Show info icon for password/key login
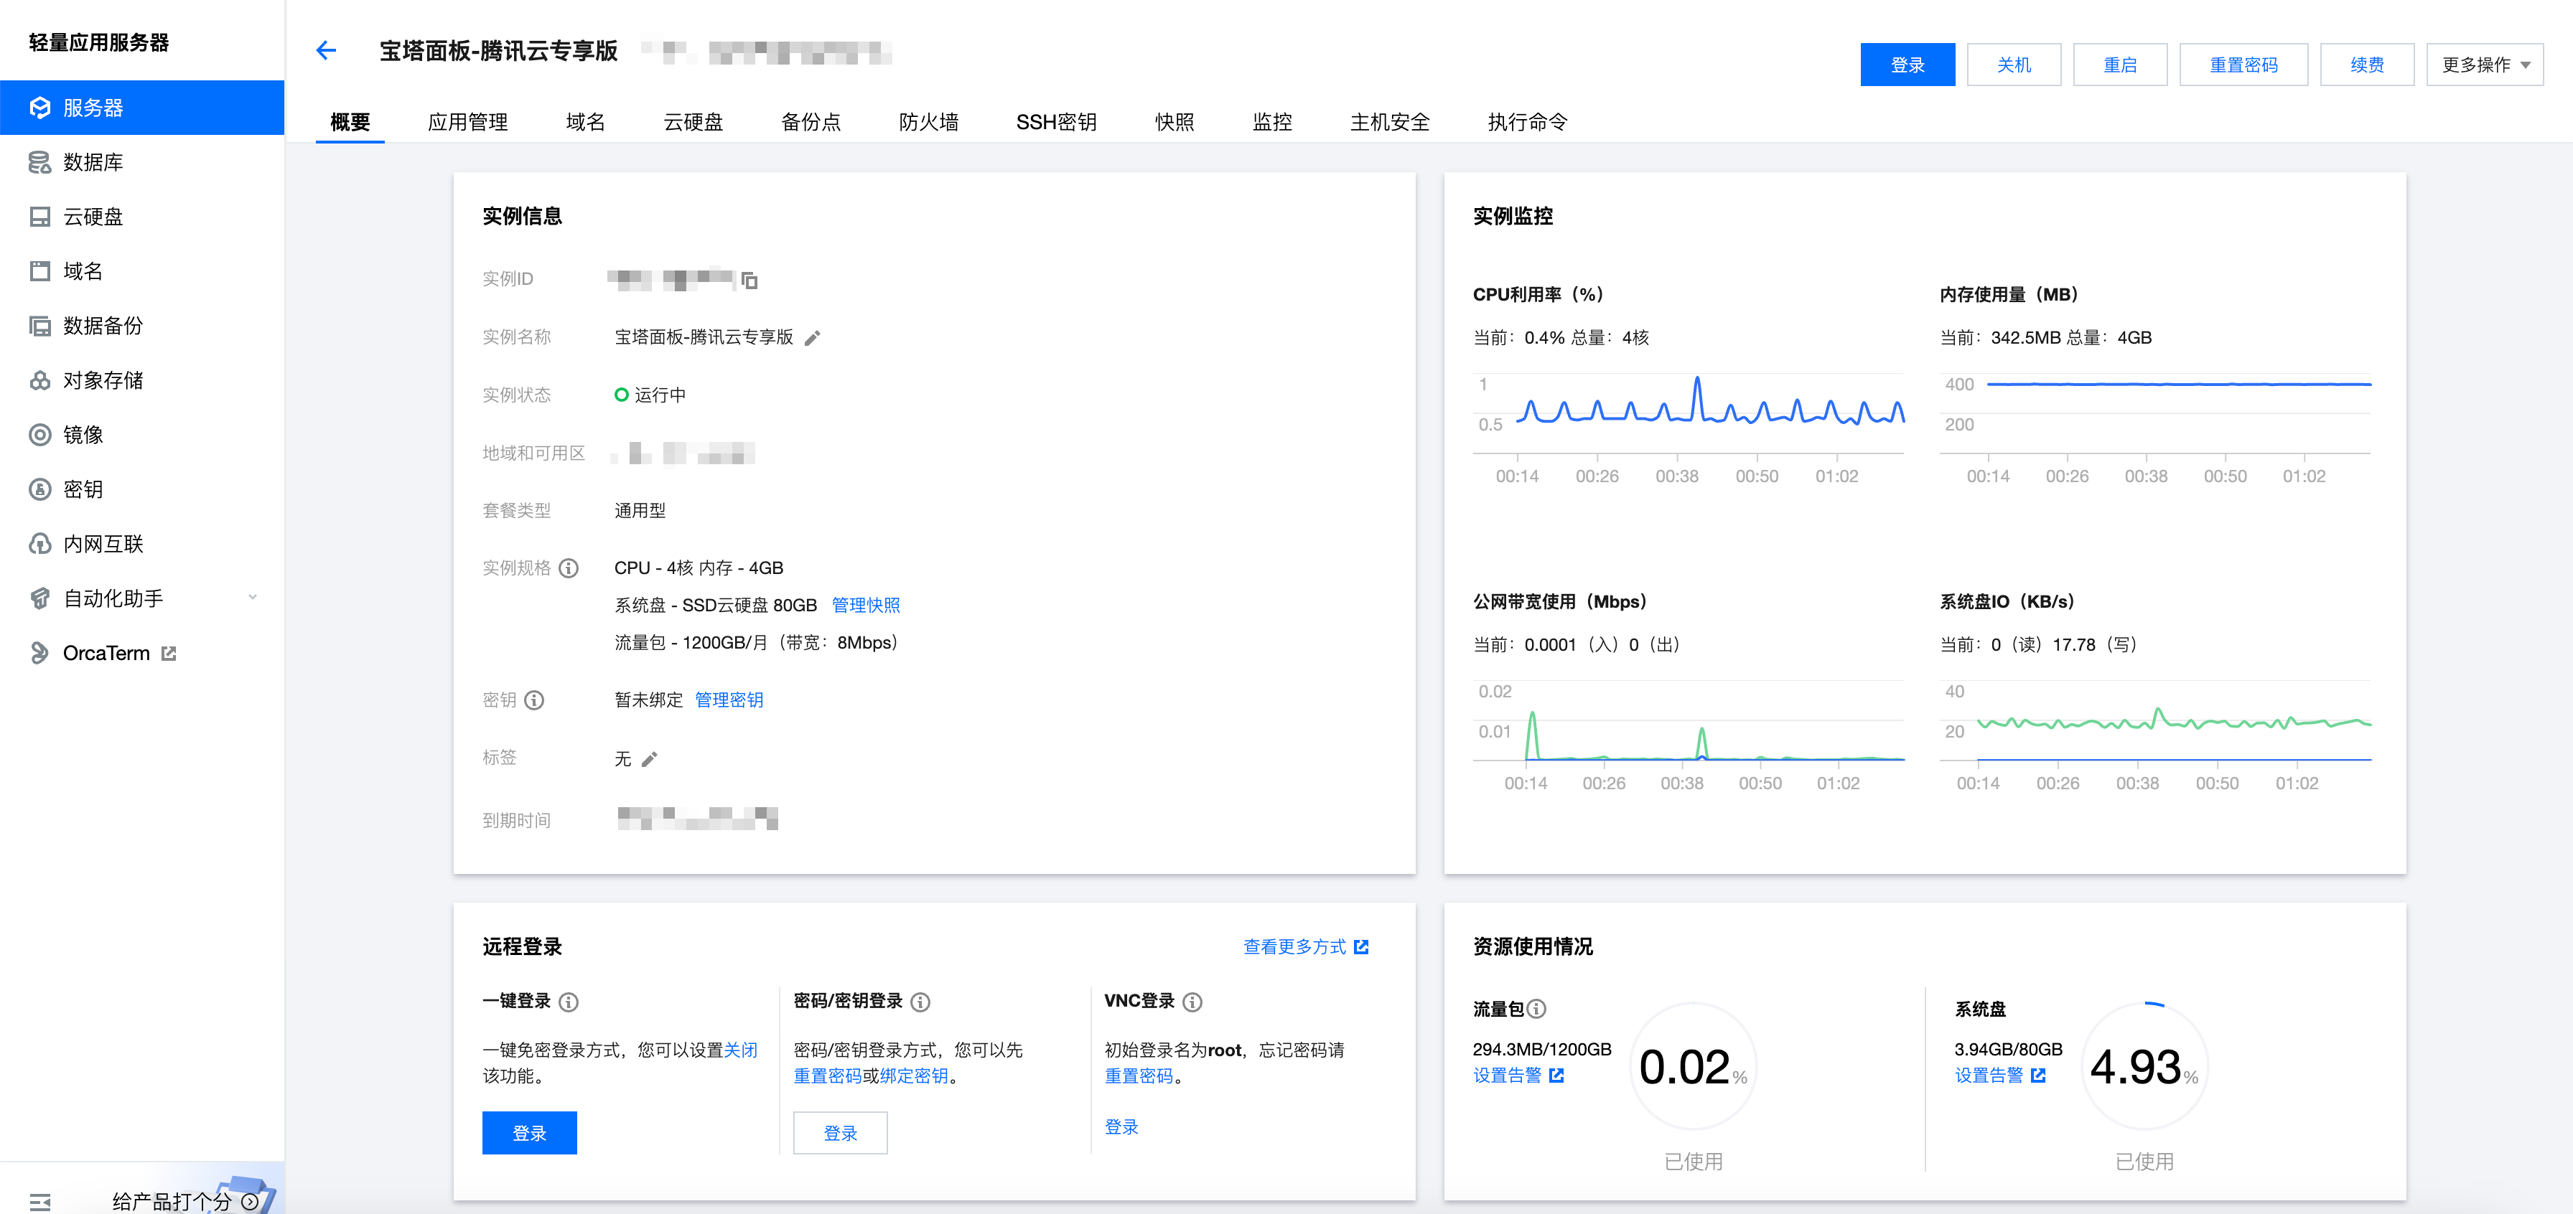Viewport: 2573px width, 1214px height. coord(920,1002)
